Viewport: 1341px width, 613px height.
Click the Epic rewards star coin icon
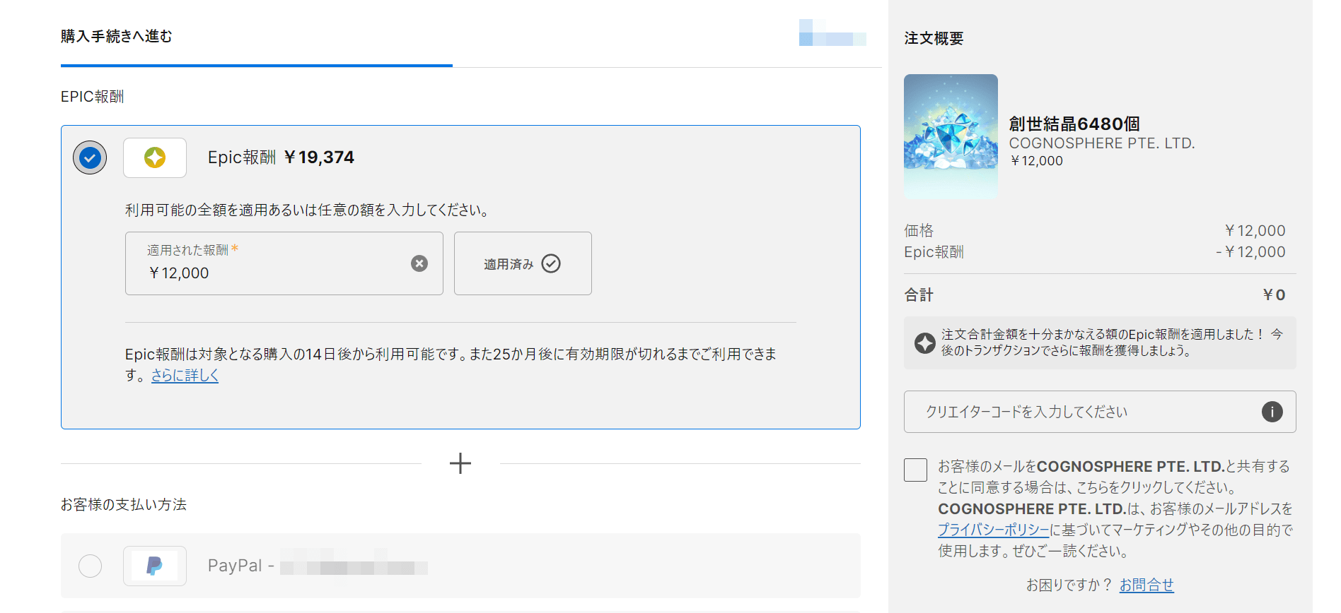(x=155, y=157)
